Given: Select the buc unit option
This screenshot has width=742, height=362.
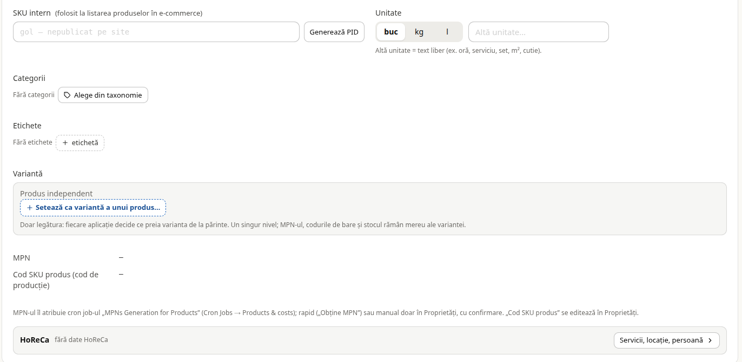Looking at the screenshot, I should pyautogui.click(x=391, y=32).
